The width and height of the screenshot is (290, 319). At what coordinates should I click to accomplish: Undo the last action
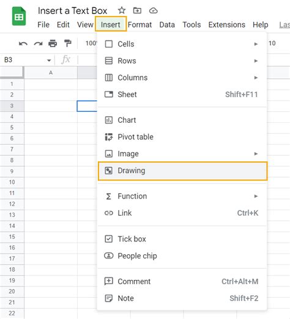pos(23,43)
